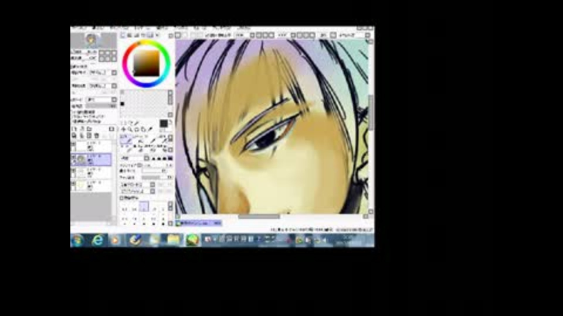563x316 pixels.
Task: Show the scratchpad panel icon
Action: (x=157, y=35)
